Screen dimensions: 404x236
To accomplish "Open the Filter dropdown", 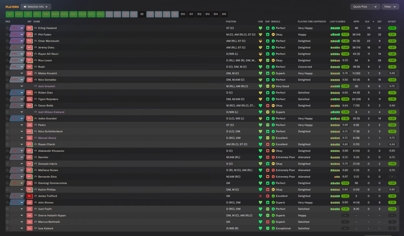I will click(x=390, y=7).
